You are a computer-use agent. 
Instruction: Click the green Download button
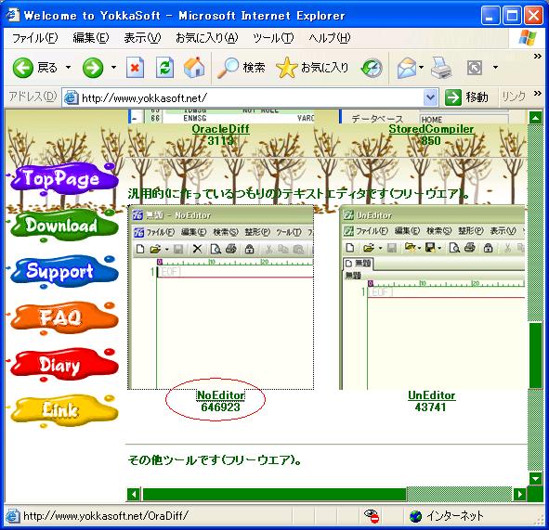[x=64, y=226]
